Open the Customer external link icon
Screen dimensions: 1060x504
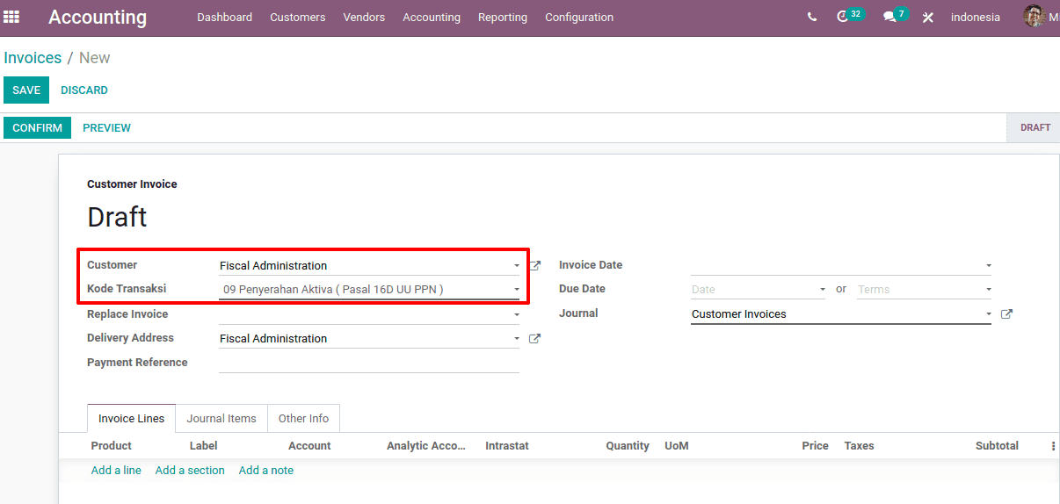(535, 265)
